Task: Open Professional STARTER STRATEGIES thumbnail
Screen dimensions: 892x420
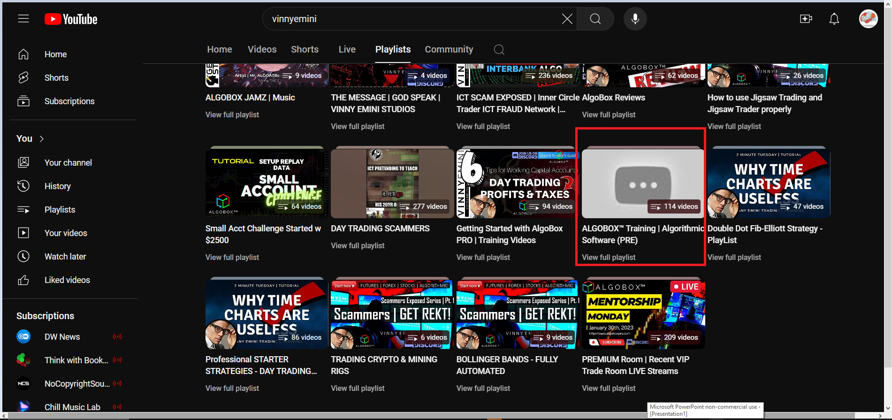Action: pyautogui.click(x=267, y=314)
